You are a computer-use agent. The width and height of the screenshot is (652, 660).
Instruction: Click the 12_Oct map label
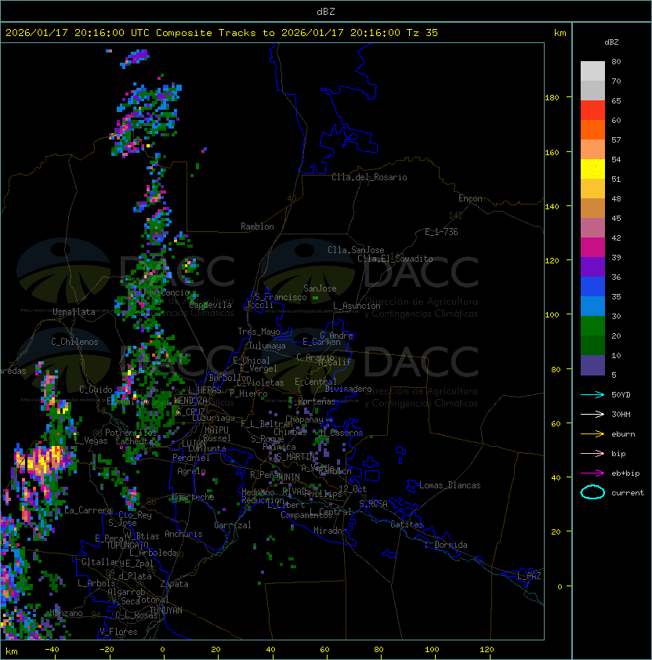click(353, 489)
